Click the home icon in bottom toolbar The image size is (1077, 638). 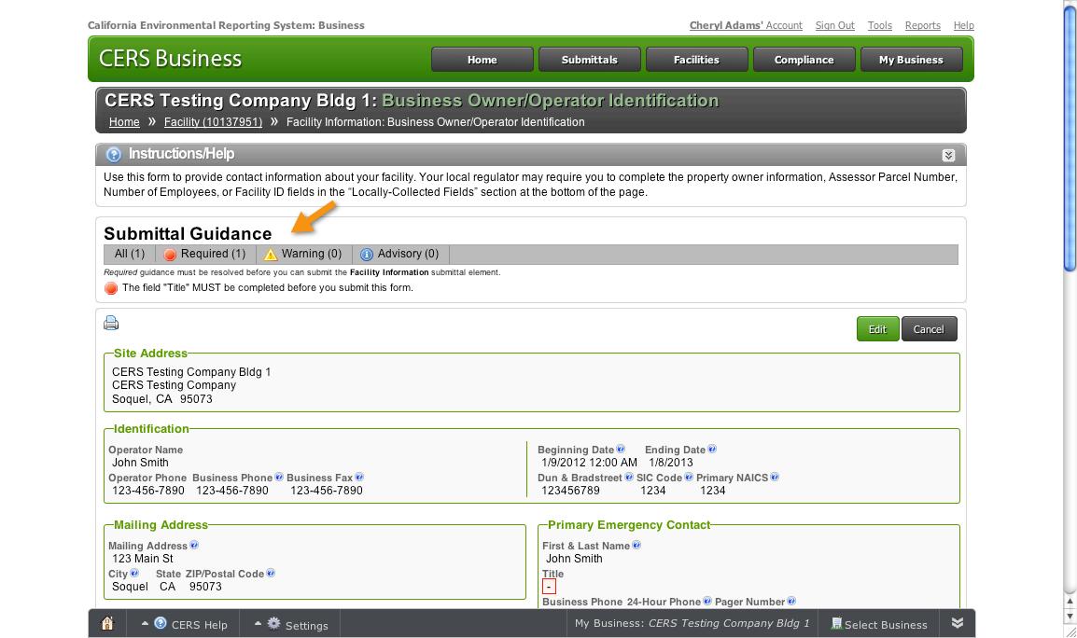coord(107,624)
